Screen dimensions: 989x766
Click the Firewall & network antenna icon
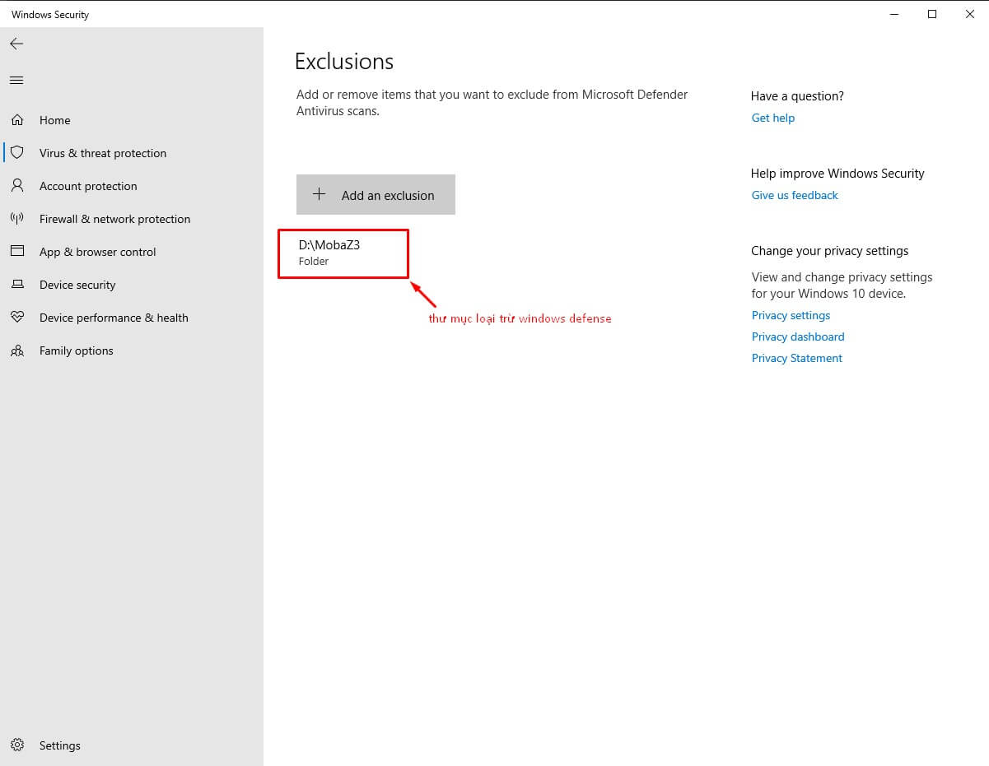click(x=17, y=219)
